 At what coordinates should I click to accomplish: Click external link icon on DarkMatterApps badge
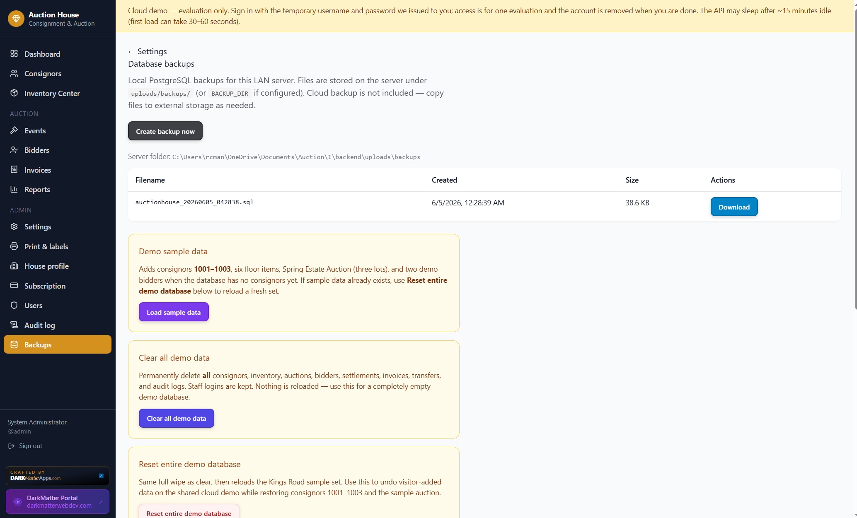(x=101, y=476)
